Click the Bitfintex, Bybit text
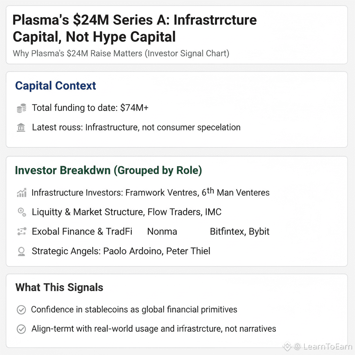The height and width of the screenshot is (355, 355). pyautogui.click(x=240, y=232)
